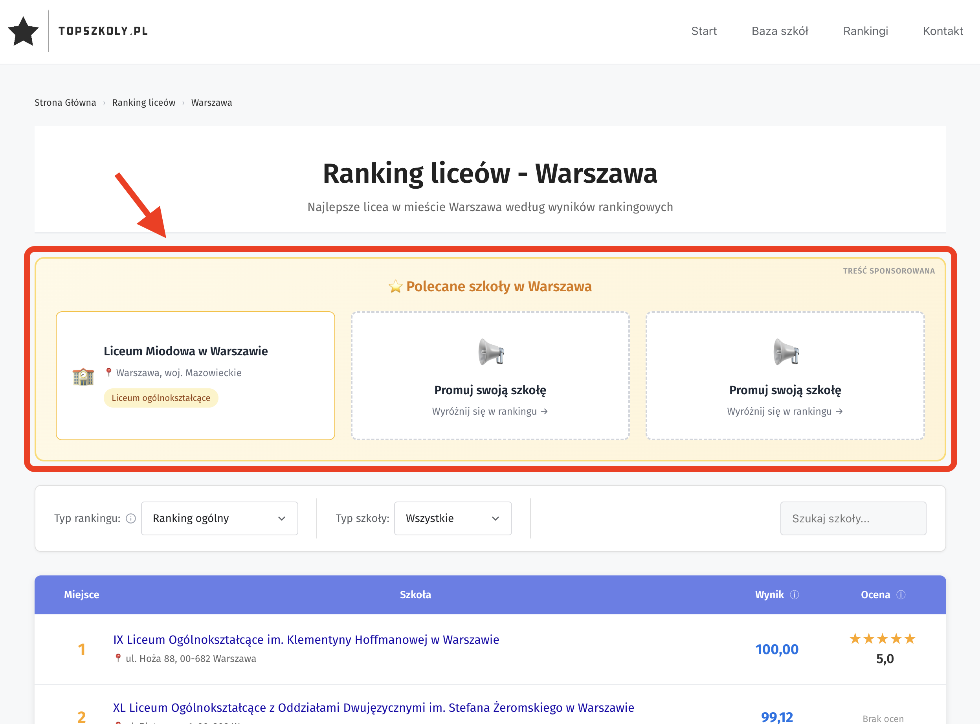The image size is (980, 724).
Task: Click the Strona Główna breadcrumb link
Action: (65, 103)
